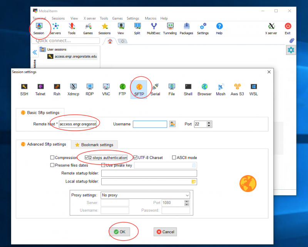
Task: Click the MultiExec toolbar icon
Action: click(154, 28)
